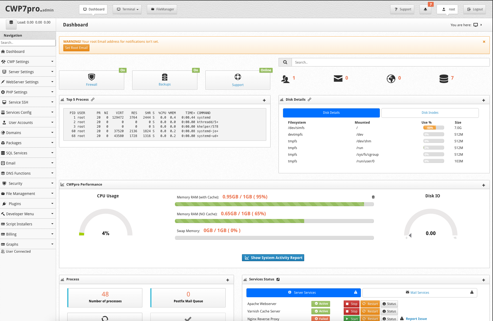Expand Domains navigation menu

click(x=28, y=133)
